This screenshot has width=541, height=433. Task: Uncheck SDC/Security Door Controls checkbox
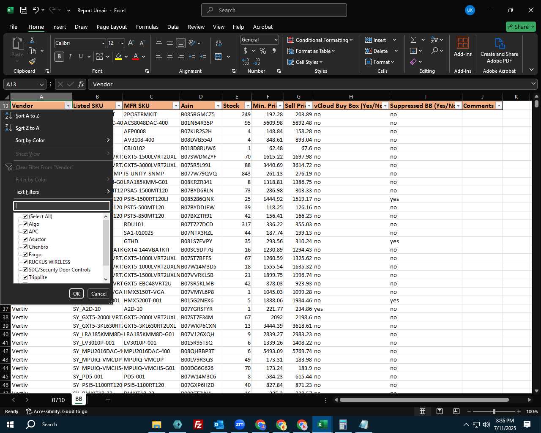click(x=25, y=270)
